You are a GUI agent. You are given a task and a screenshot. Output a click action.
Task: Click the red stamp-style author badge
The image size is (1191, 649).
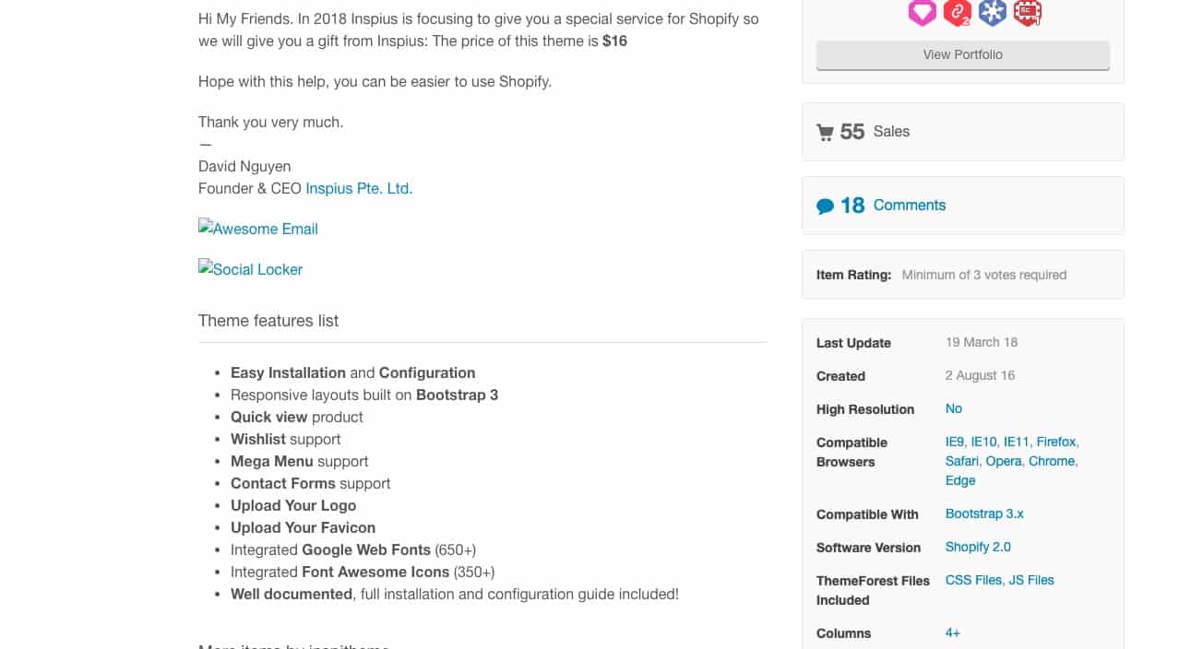click(x=1028, y=12)
